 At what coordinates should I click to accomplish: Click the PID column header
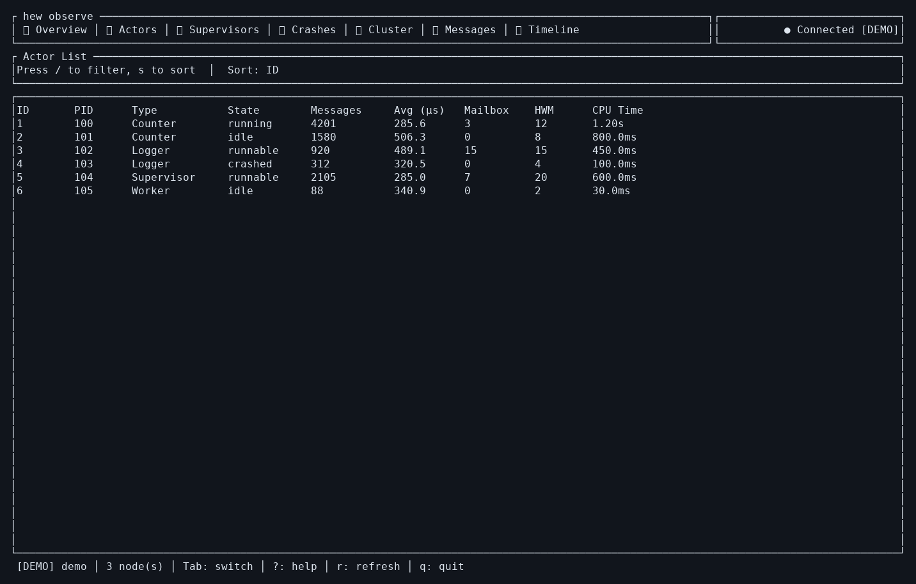[x=84, y=111]
